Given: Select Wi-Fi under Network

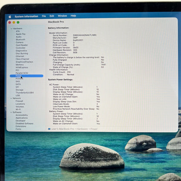Looking at the screenshot, I should tap(18, 110).
